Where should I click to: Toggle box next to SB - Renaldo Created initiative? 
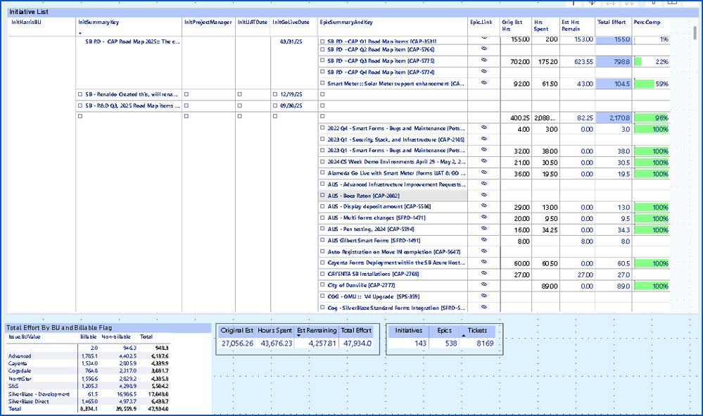80,94
